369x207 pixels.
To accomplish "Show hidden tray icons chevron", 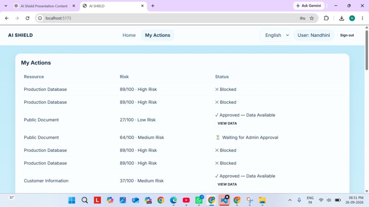I will 290,200.
